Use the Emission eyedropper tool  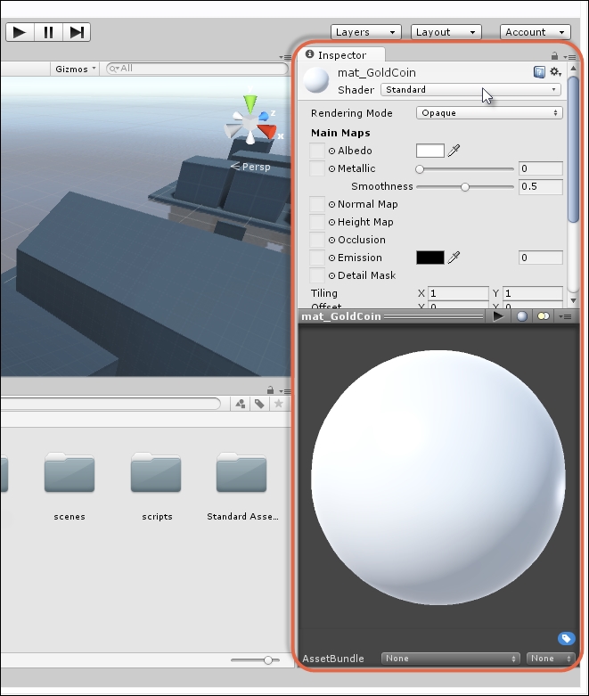click(x=454, y=258)
